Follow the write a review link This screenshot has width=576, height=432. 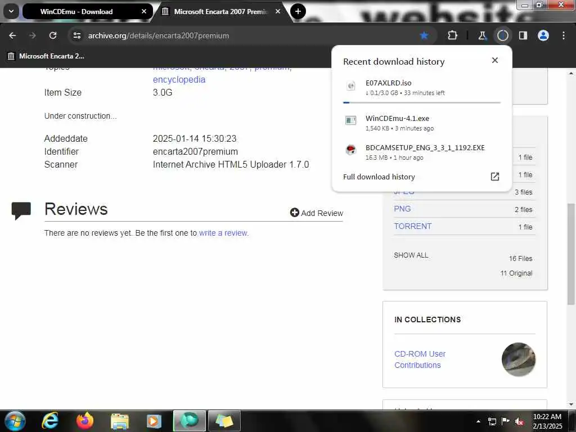(x=223, y=233)
